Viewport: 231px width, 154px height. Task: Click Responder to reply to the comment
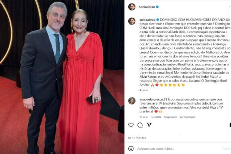click(x=170, y=117)
